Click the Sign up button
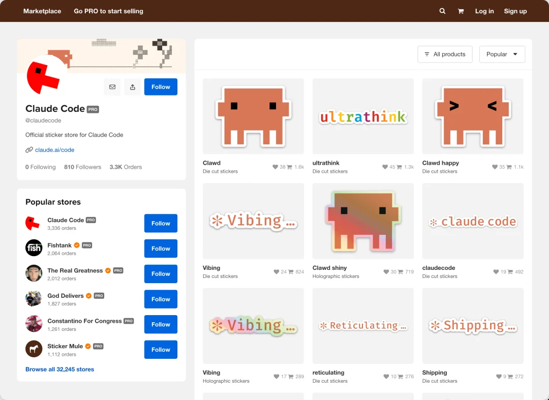Image resolution: width=549 pixels, height=400 pixels. [x=515, y=11]
